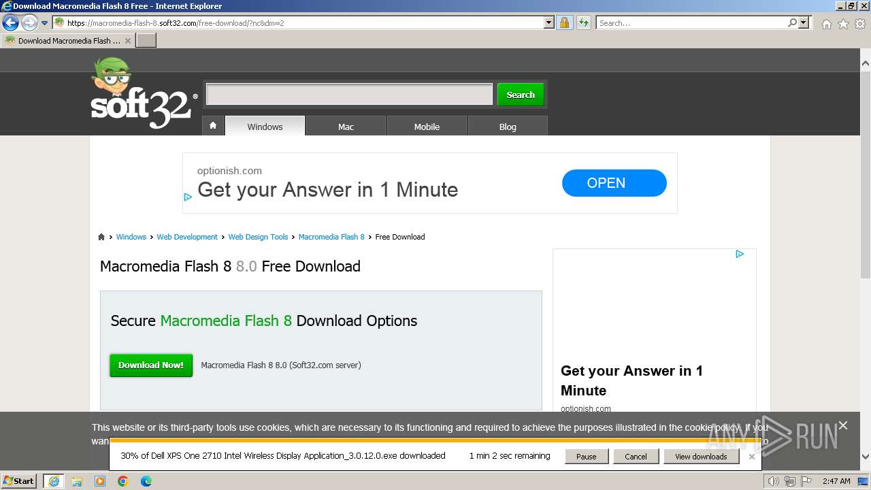
Task: Click the Show desktop button
Action: coord(864,481)
